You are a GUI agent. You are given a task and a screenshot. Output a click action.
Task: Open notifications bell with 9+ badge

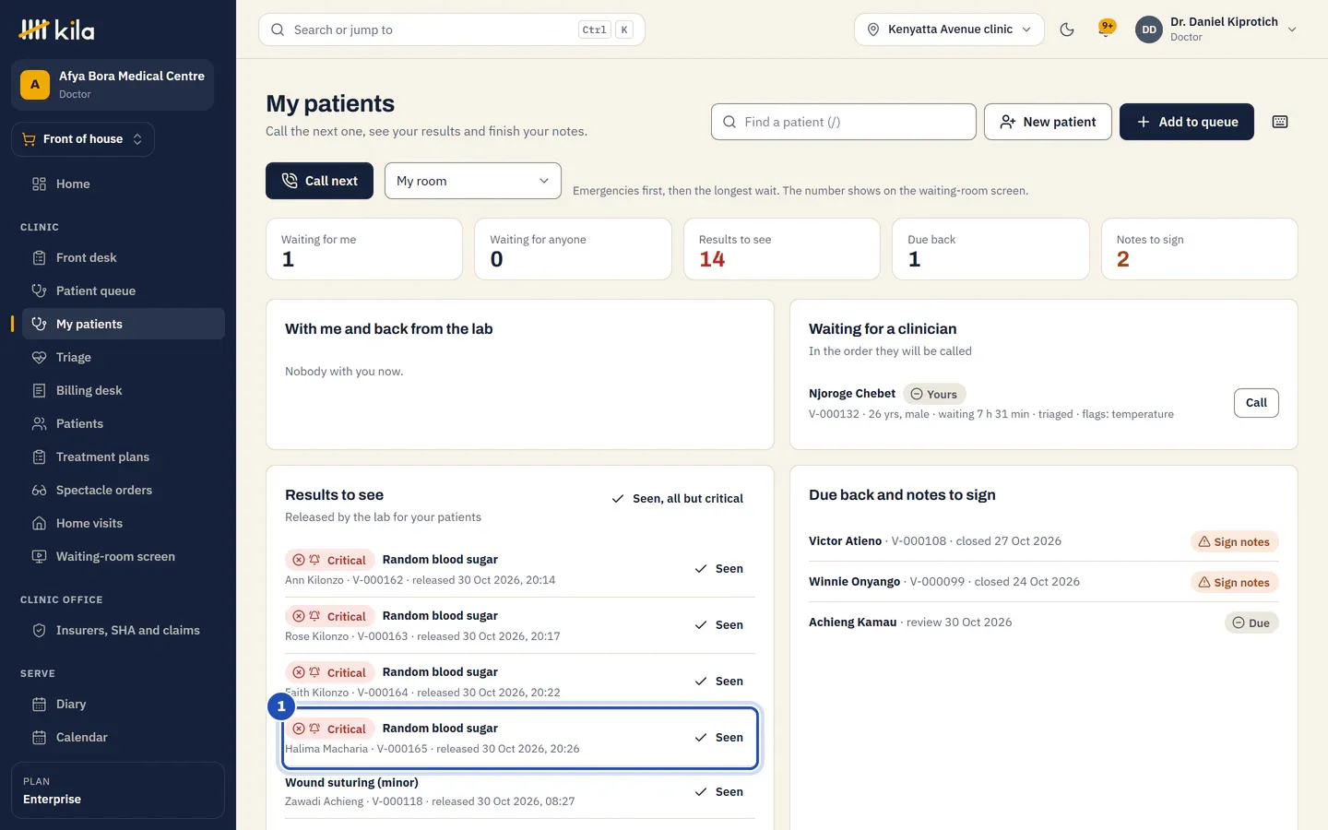[x=1106, y=29]
